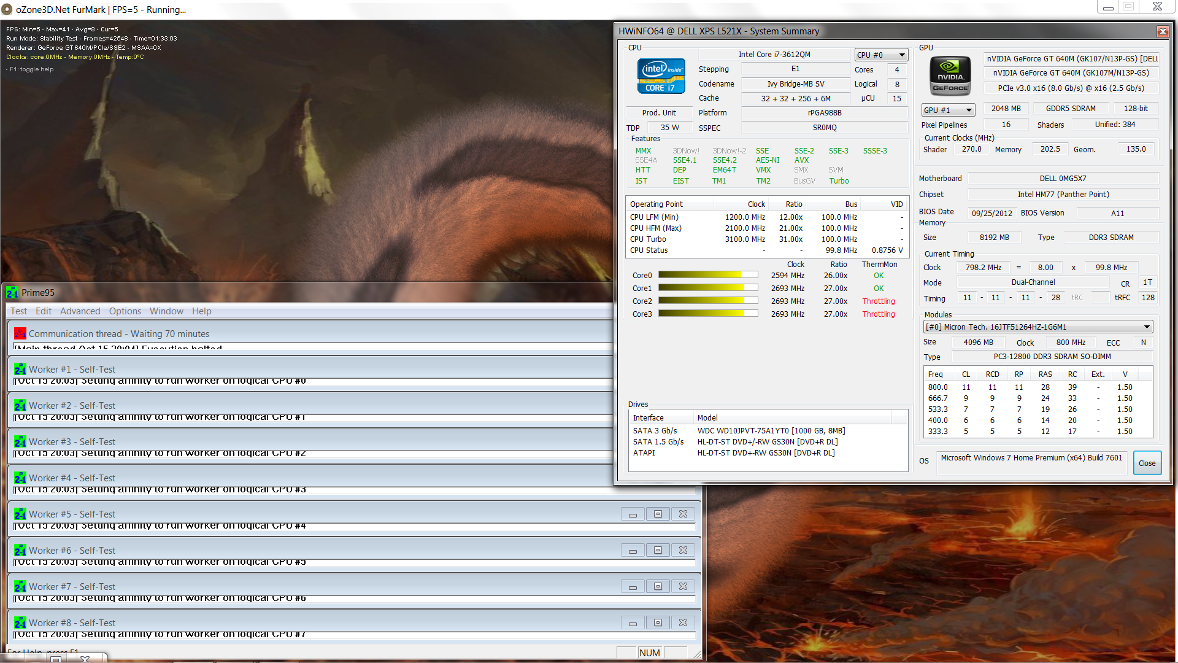Select the ATAPI drive row

click(767, 453)
